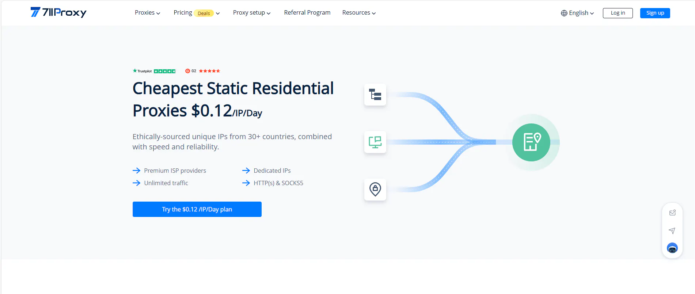Click the arrow beside HTTP(s) & SOCKS5

[246, 183]
